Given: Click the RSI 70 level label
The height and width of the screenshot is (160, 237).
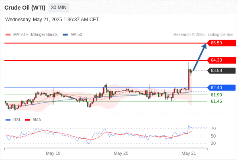Looking at the screenshot, I should tap(213, 128).
